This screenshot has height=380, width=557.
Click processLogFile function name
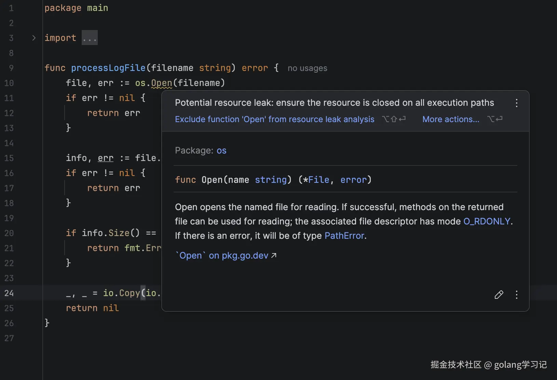pos(108,68)
